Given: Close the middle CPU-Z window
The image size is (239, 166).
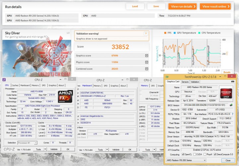Looking at the screenshot, I should [x=134, y=79].
